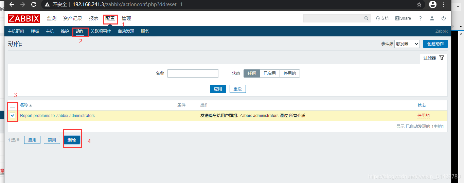Click the insecure site warning icon
The width and height of the screenshot is (464, 183).
pos(47,4)
